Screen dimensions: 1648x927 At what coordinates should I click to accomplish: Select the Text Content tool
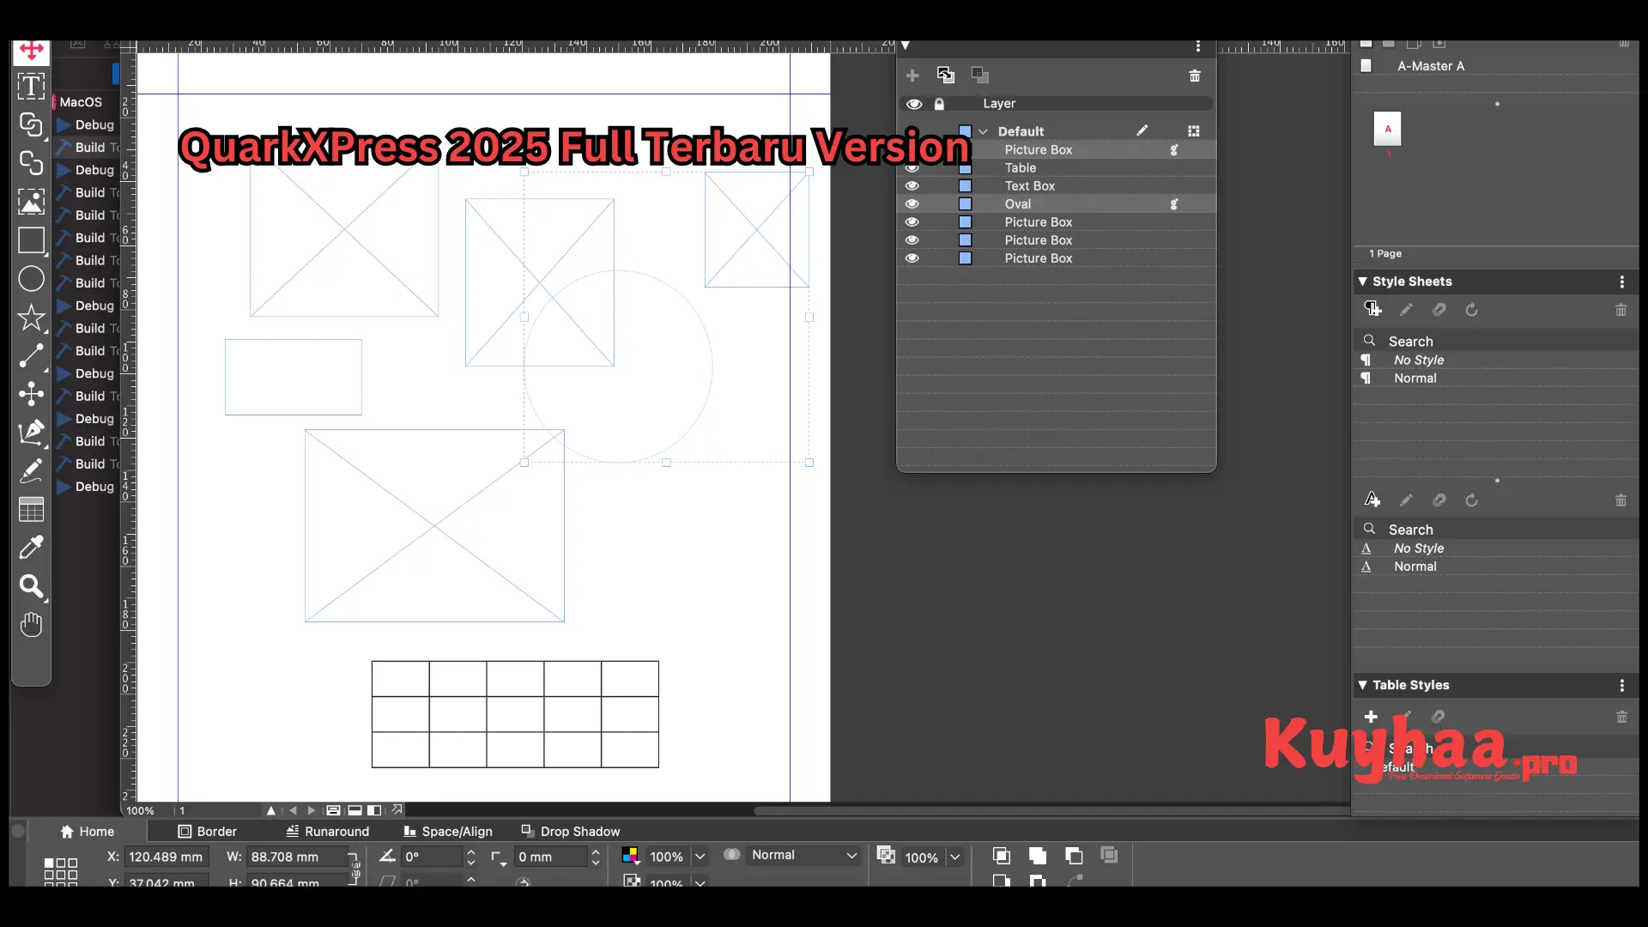click(31, 86)
